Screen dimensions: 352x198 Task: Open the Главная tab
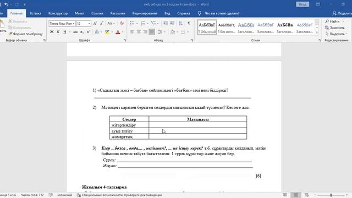point(16,13)
